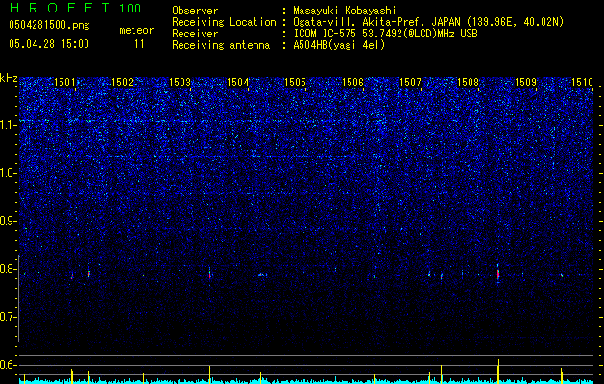Click the 1508 time axis marker
The image size is (604, 384).
[x=468, y=82]
